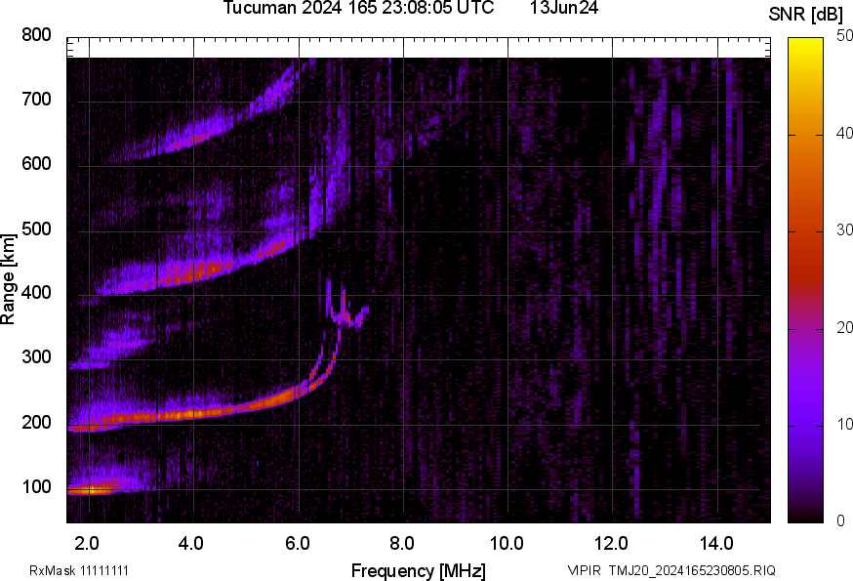Viewport: 853px width, 581px height.
Task: Click the colorbar tick label '10'
Action: point(845,424)
